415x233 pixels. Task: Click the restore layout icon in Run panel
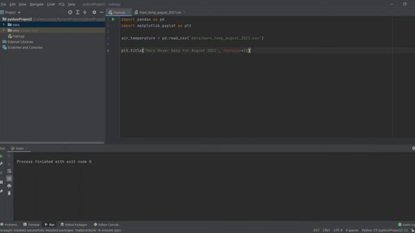1,183
